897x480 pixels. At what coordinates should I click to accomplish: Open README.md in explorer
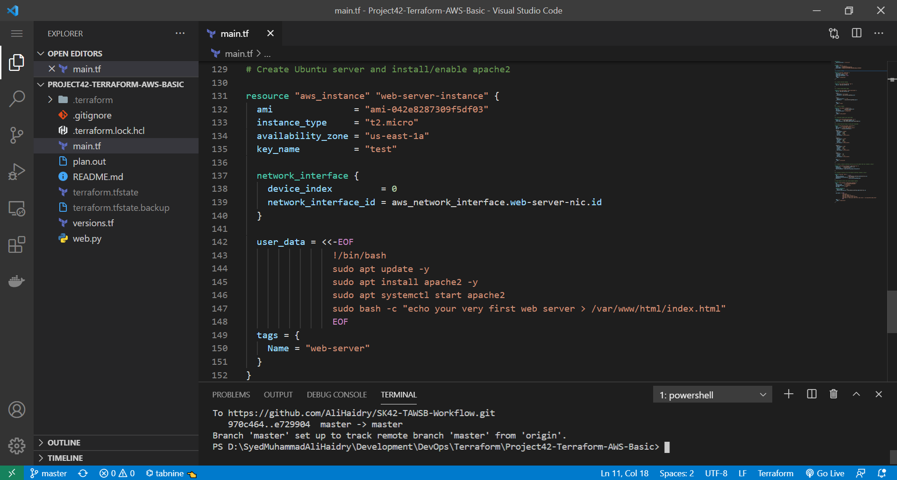point(116,177)
